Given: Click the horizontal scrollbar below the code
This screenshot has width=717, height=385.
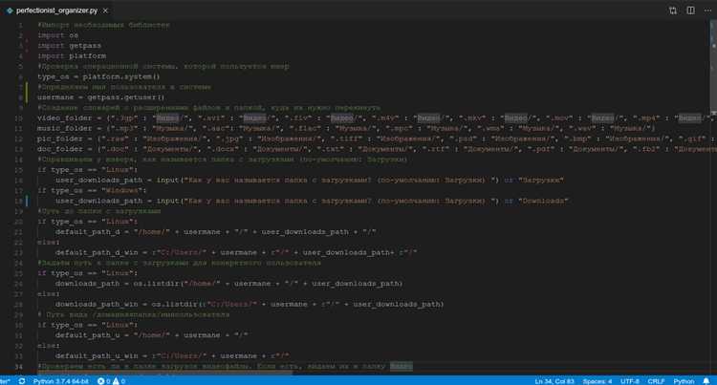Looking at the screenshot, I should click(x=164, y=374).
